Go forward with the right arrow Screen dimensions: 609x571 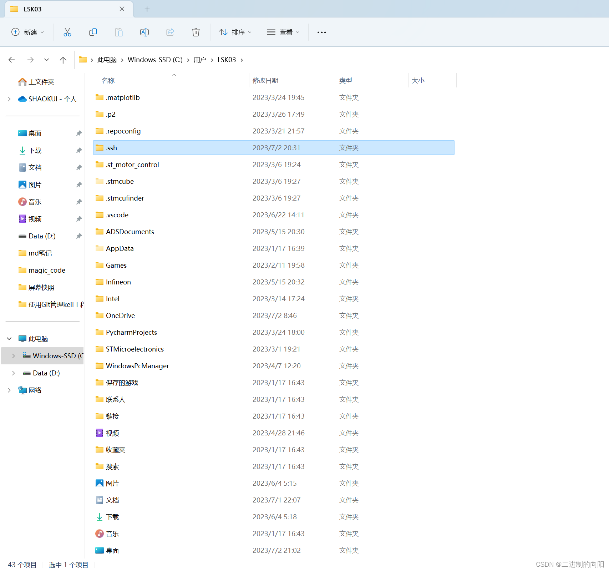point(30,60)
